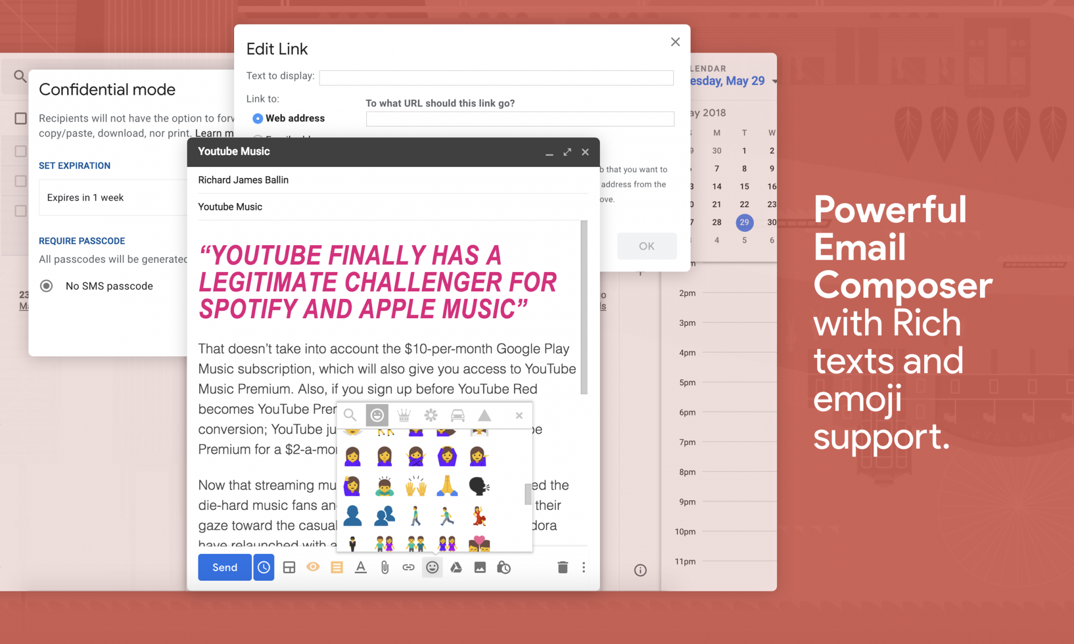The width and height of the screenshot is (1074, 644).
Task: Insert the red dress dancer emoji
Action: point(478,516)
